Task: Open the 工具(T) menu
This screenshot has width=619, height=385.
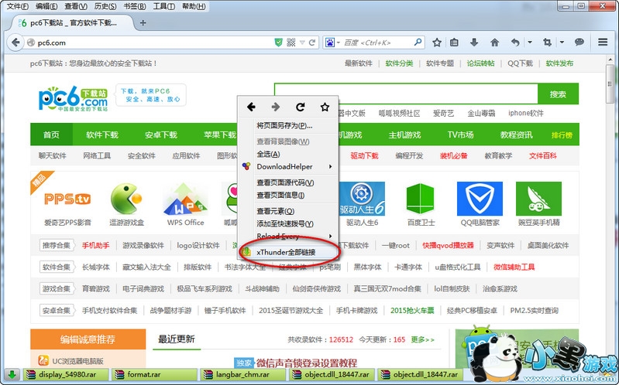Action: click(163, 6)
